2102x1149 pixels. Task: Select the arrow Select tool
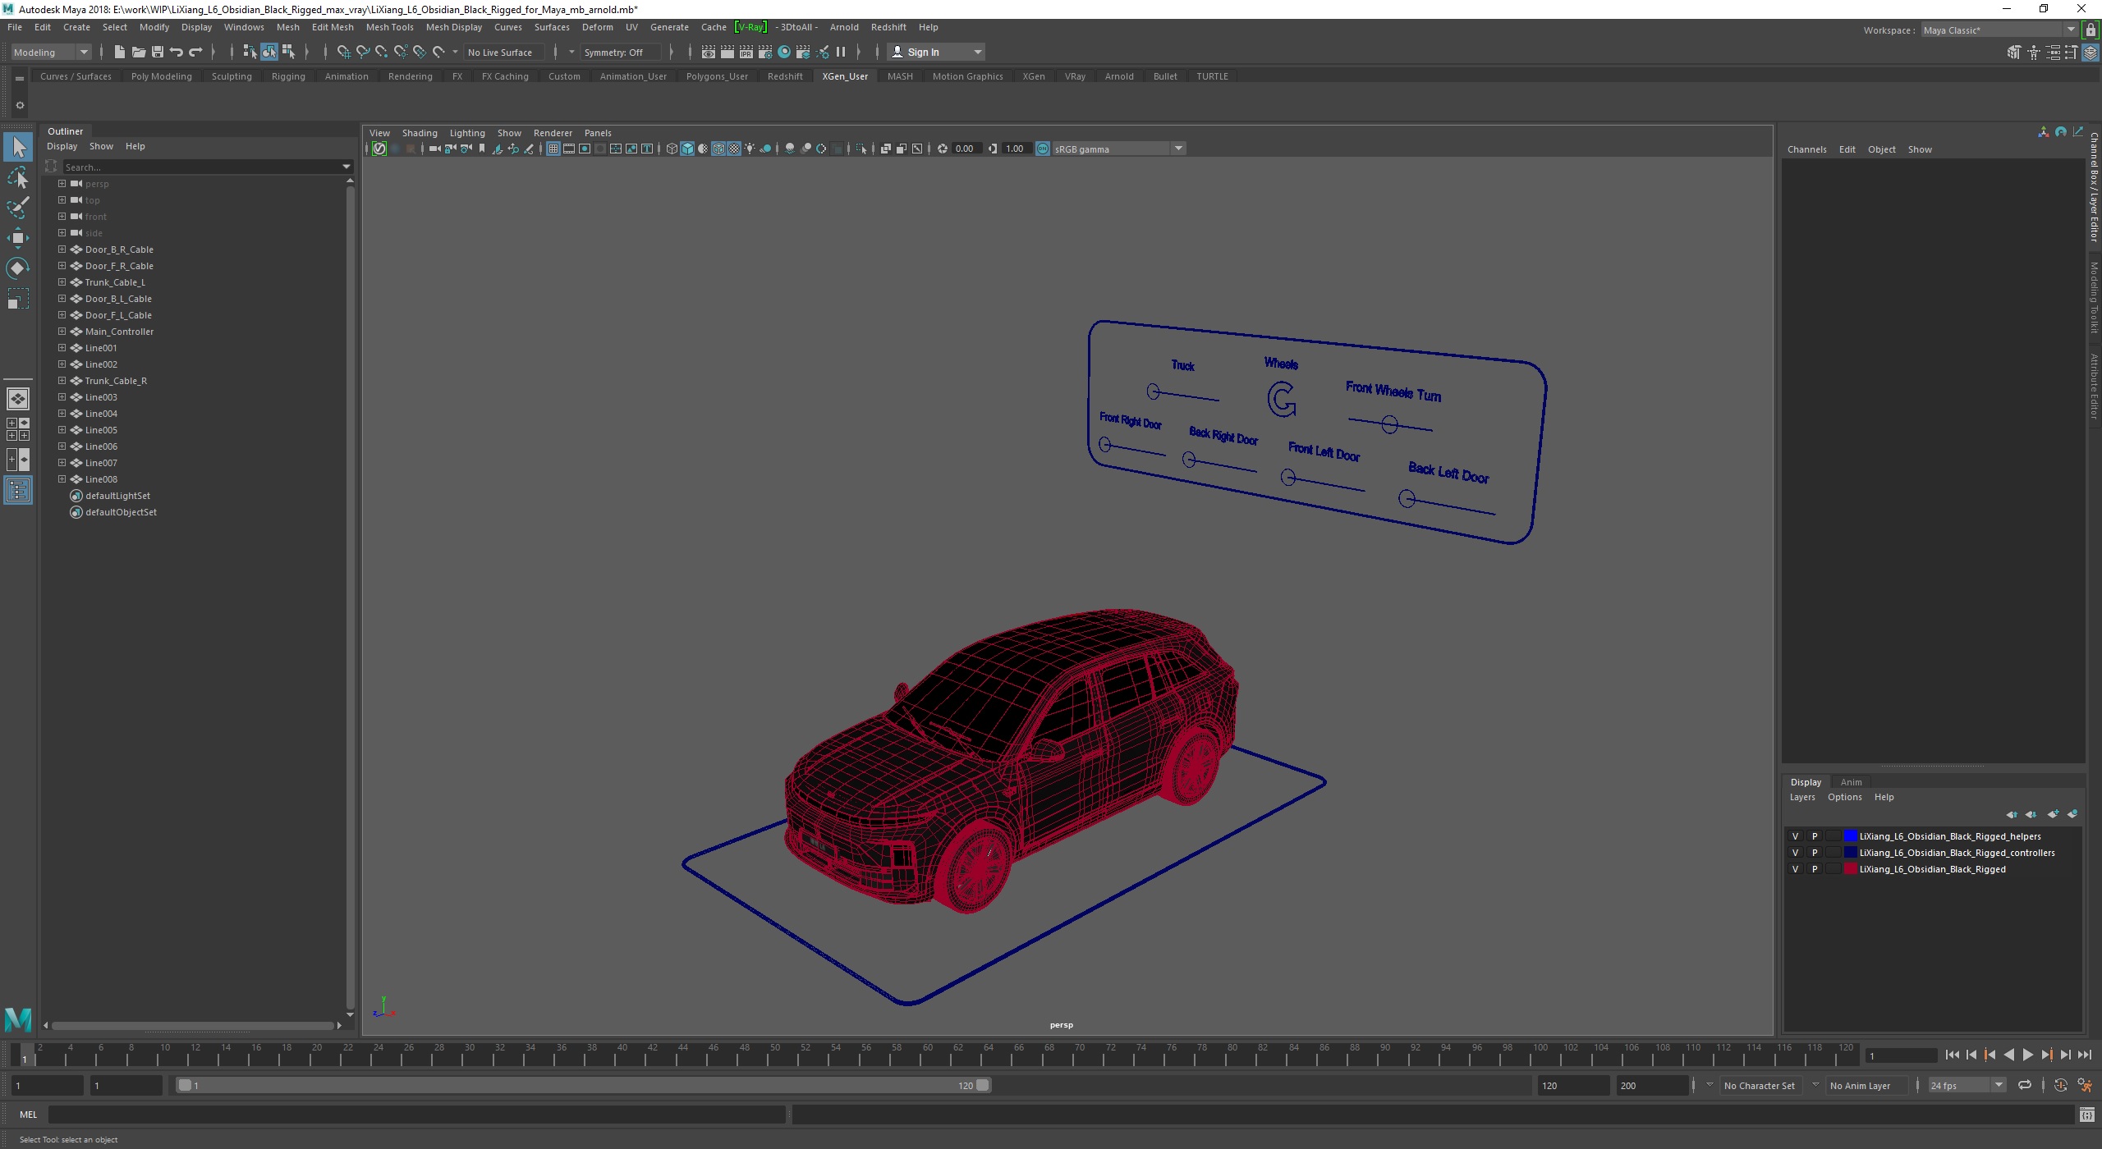(x=18, y=147)
